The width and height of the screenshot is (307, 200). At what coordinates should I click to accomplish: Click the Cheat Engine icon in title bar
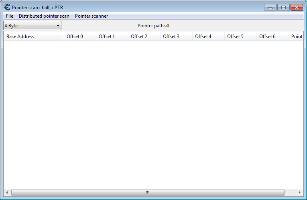click(7, 7)
